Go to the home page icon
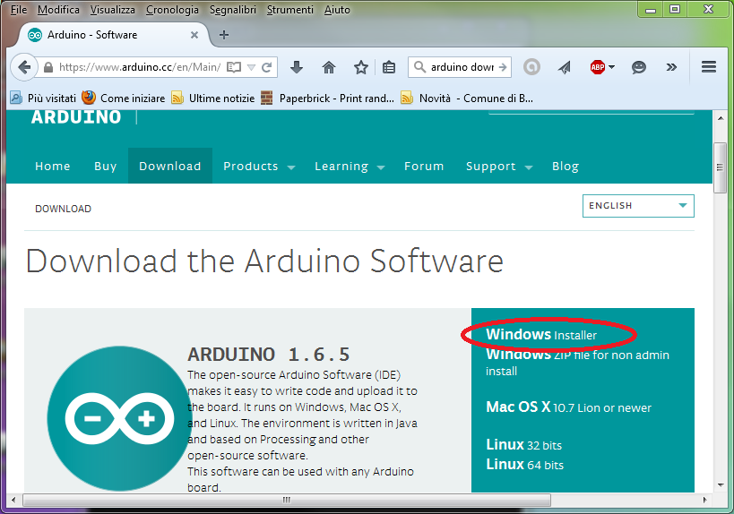The image size is (734, 514). pos(329,67)
